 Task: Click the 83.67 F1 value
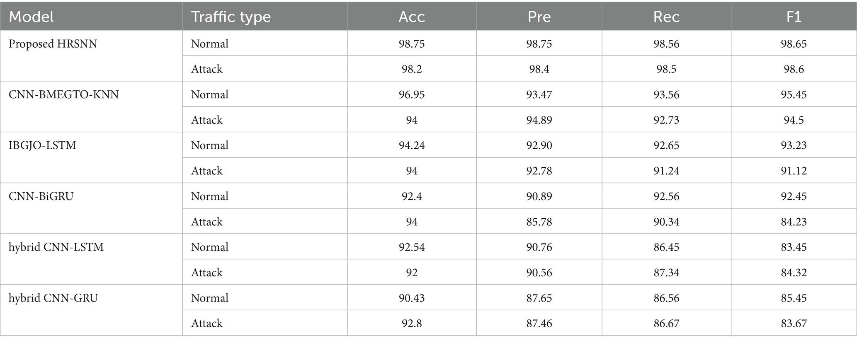tap(794, 323)
